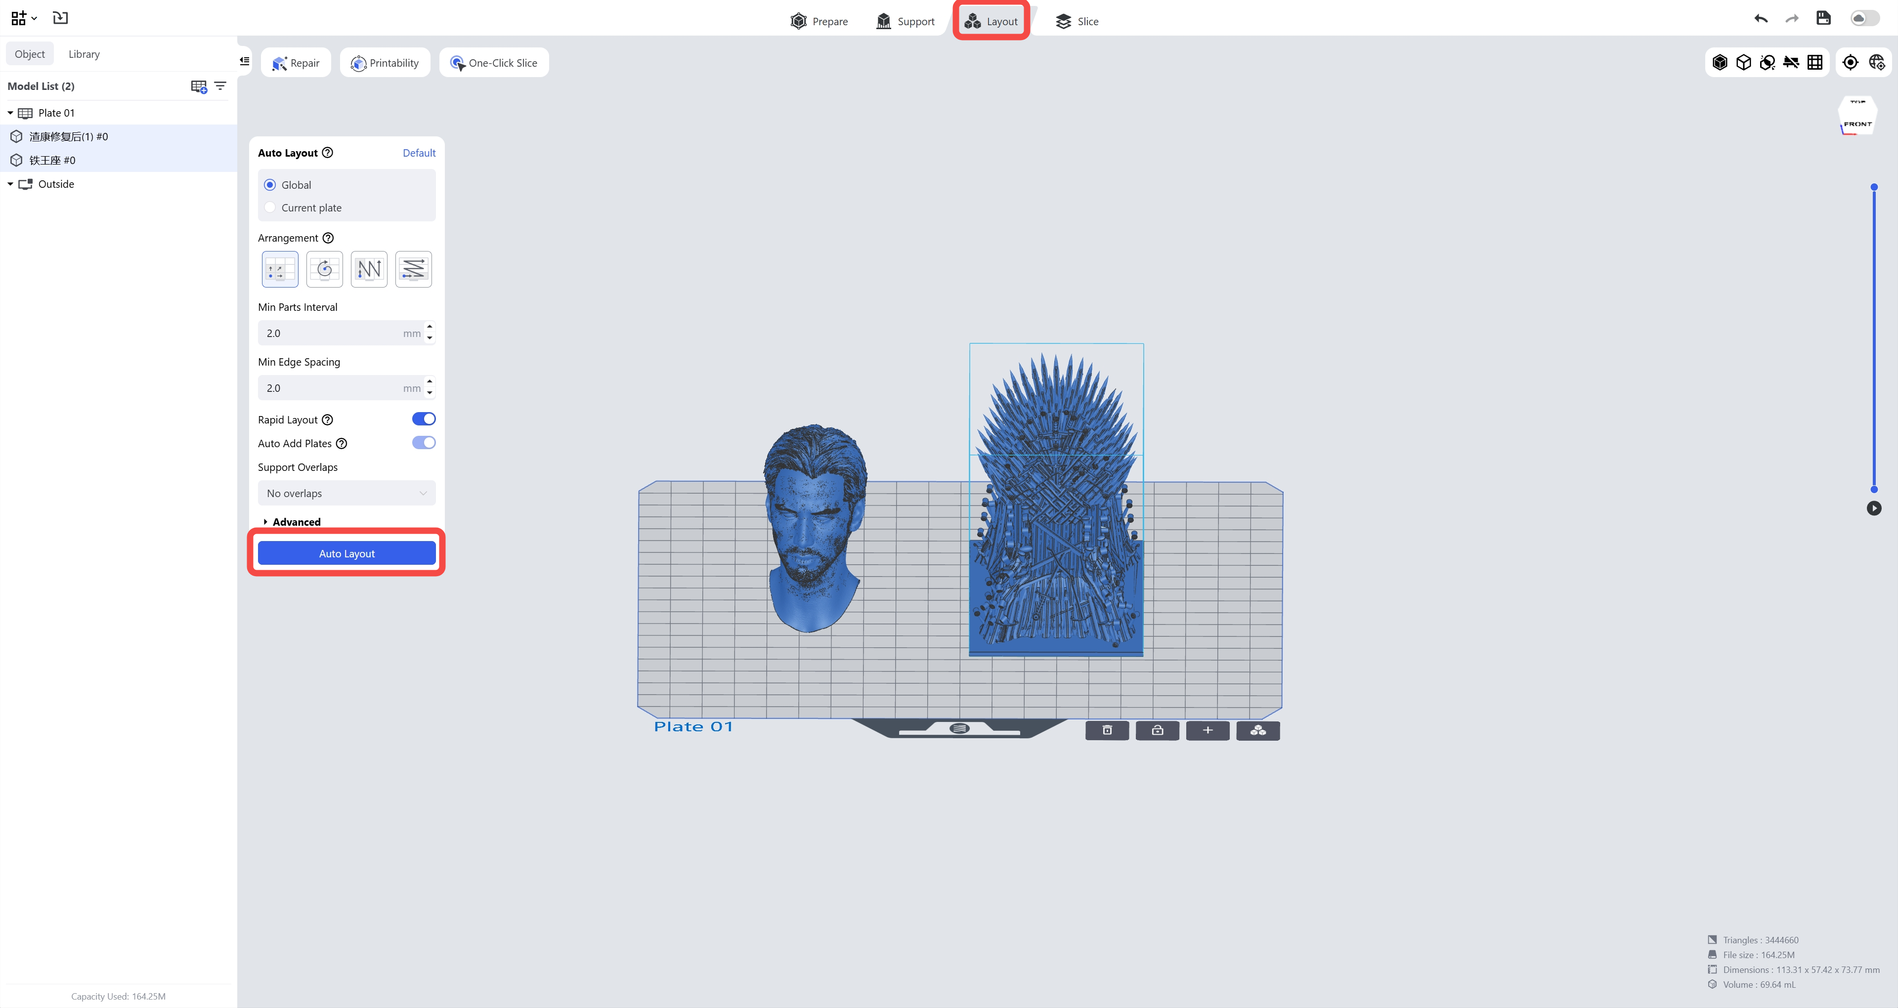Click the Auto Add Plates help icon
Image resolution: width=1898 pixels, height=1008 pixels.
pyautogui.click(x=342, y=444)
